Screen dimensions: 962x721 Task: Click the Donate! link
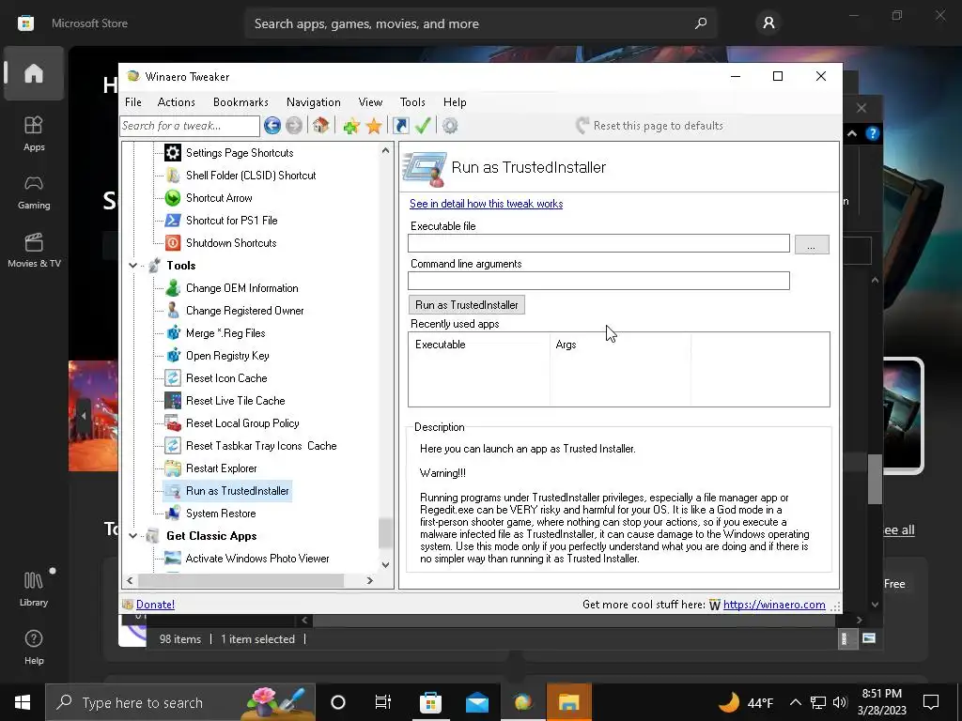tap(155, 605)
